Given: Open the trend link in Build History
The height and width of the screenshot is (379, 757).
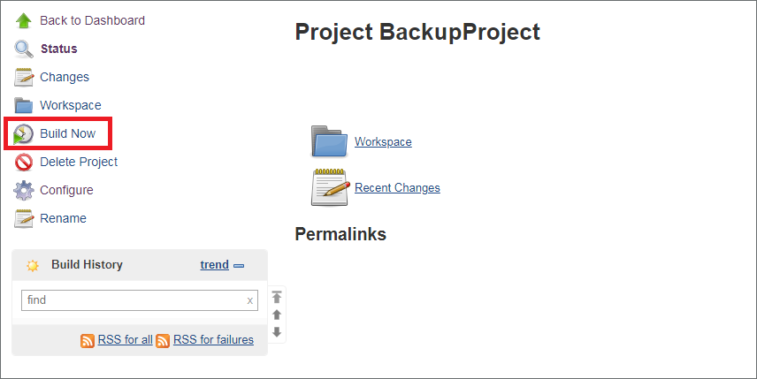Looking at the screenshot, I should [214, 265].
